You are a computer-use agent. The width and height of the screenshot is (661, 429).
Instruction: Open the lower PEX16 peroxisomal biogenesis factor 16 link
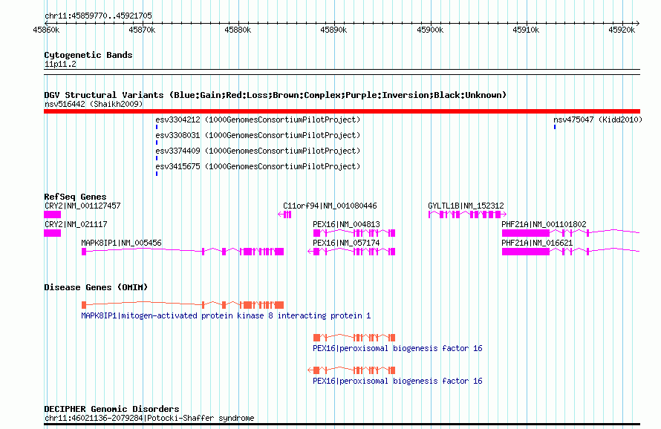(397, 381)
